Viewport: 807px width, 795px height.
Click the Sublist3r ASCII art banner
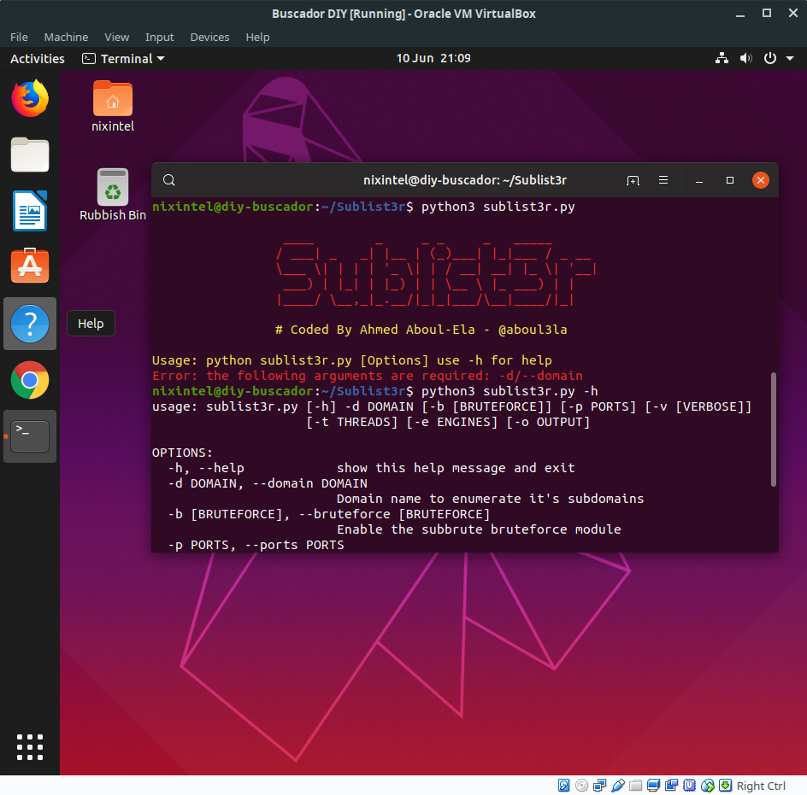pyautogui.click(x=437, y=275)
